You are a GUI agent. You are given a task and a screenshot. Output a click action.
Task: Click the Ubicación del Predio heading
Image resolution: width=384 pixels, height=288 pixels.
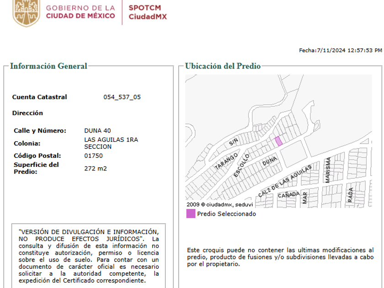click(x=223, y=66)
